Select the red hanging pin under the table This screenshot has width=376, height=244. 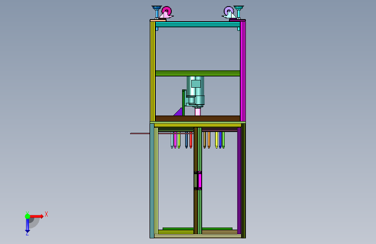coord(191,140)
